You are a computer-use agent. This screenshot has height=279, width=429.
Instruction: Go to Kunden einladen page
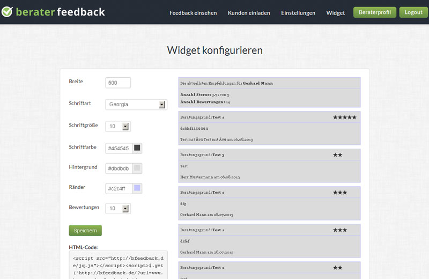(249, 13)
